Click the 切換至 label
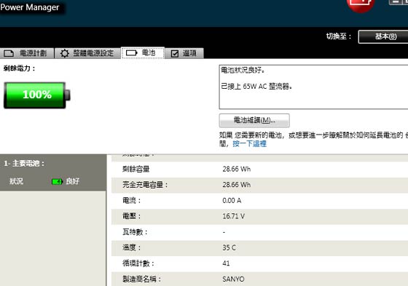This screenshot has height=286, width=408. [x=339, y=36]
